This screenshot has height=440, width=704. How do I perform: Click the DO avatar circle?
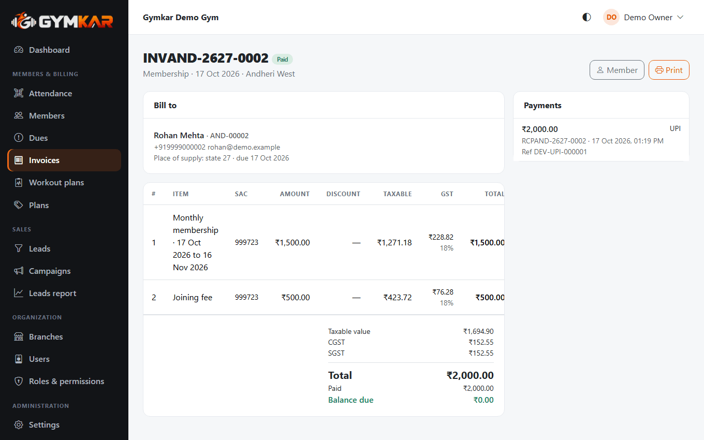tap(611, 17)
